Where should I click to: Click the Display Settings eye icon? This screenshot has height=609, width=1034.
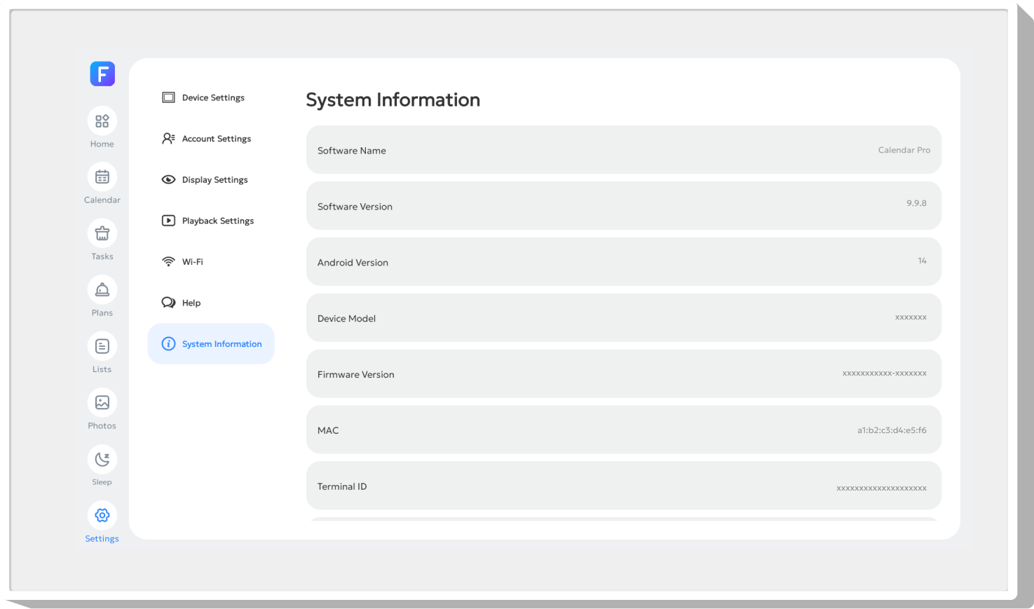click(168, 179)
